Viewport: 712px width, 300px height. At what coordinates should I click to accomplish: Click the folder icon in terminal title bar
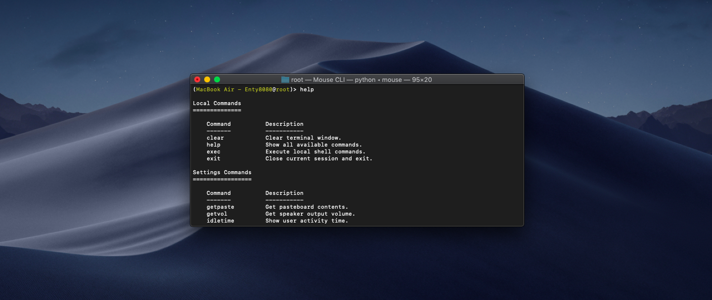pos(285,79)
